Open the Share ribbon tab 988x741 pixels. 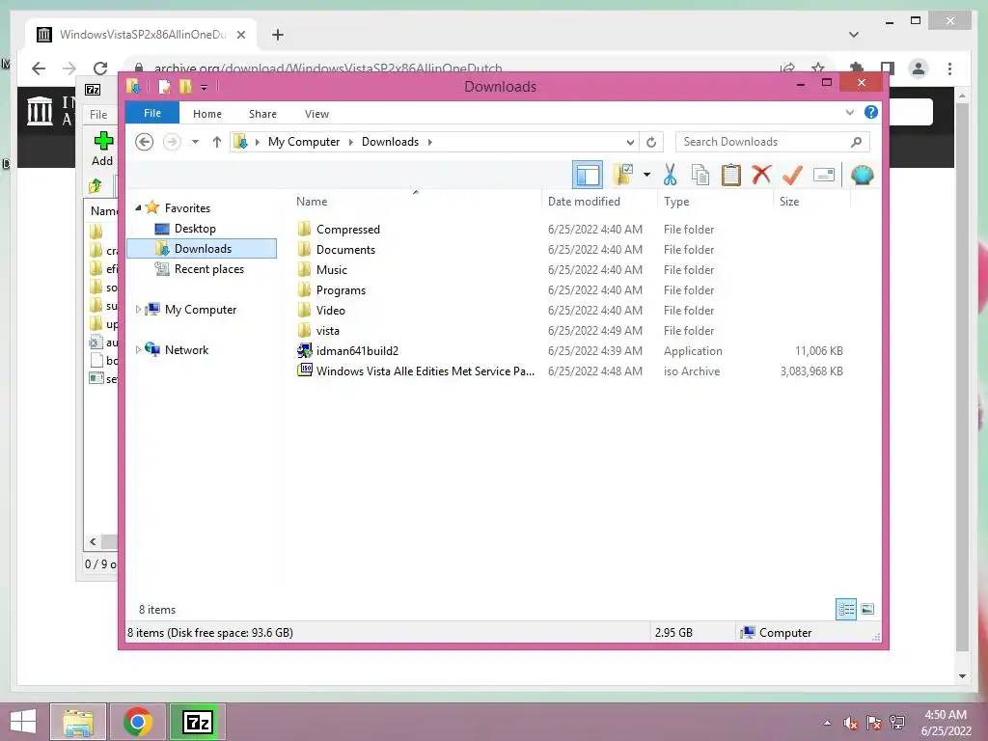coord(262,114)
